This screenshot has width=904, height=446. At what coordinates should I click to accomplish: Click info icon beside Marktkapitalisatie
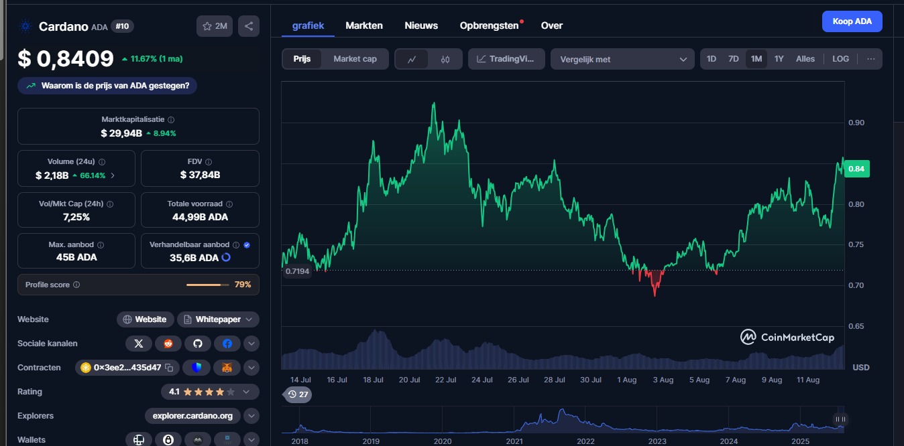171,119
